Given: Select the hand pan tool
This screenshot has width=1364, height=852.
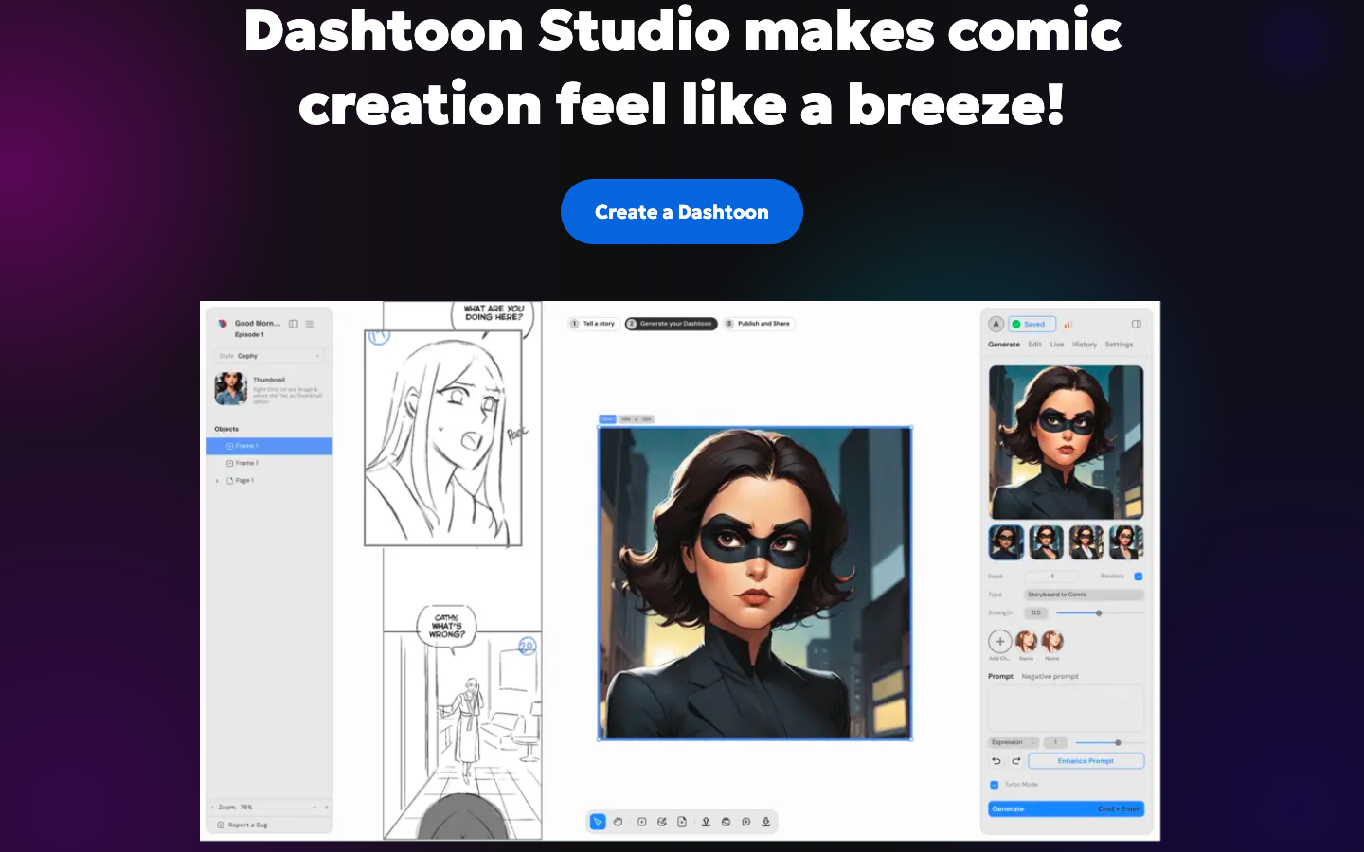Looking at the screenshot, I should click(619, 822).
